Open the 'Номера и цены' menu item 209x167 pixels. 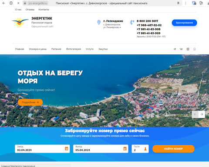tap(38, 49)
